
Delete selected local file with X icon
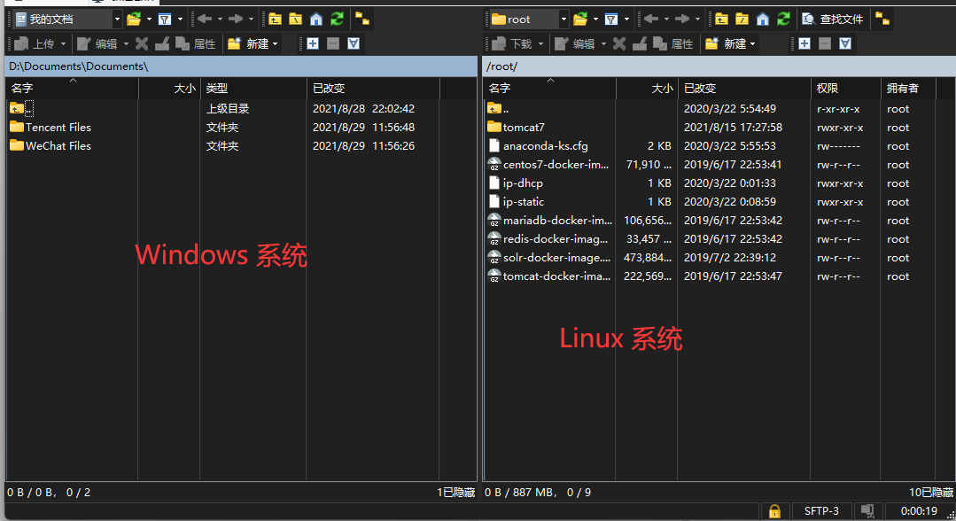[x=142, y=44]
